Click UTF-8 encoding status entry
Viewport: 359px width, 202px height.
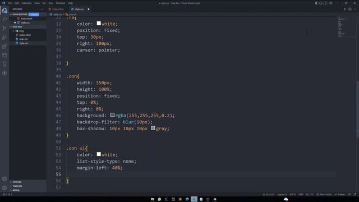[x=292, y=195]
